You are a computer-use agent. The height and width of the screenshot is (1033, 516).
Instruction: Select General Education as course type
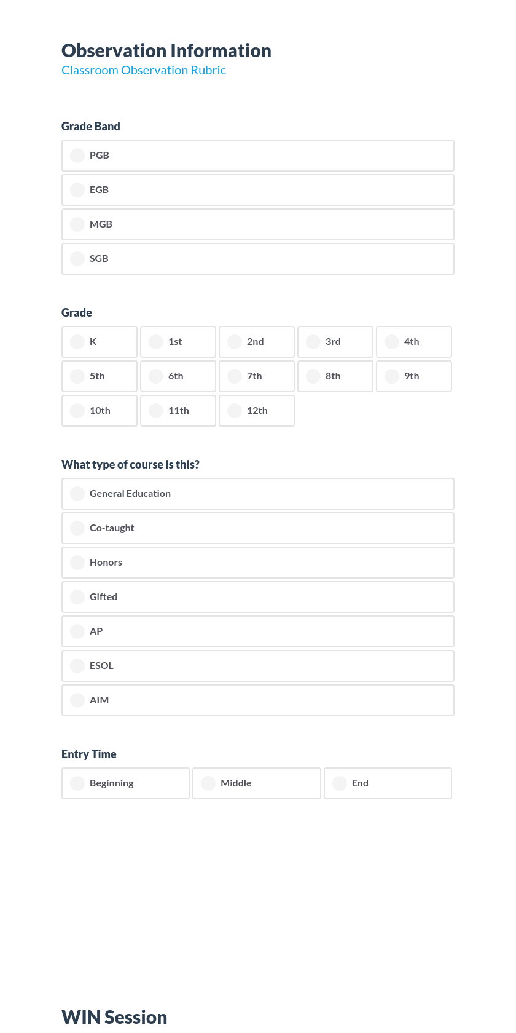point(258,493)
